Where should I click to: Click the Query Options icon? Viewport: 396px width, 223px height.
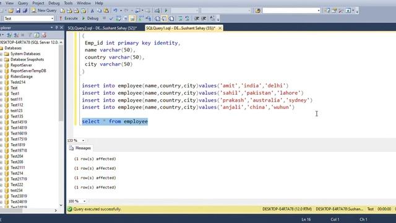click(125, 19)
